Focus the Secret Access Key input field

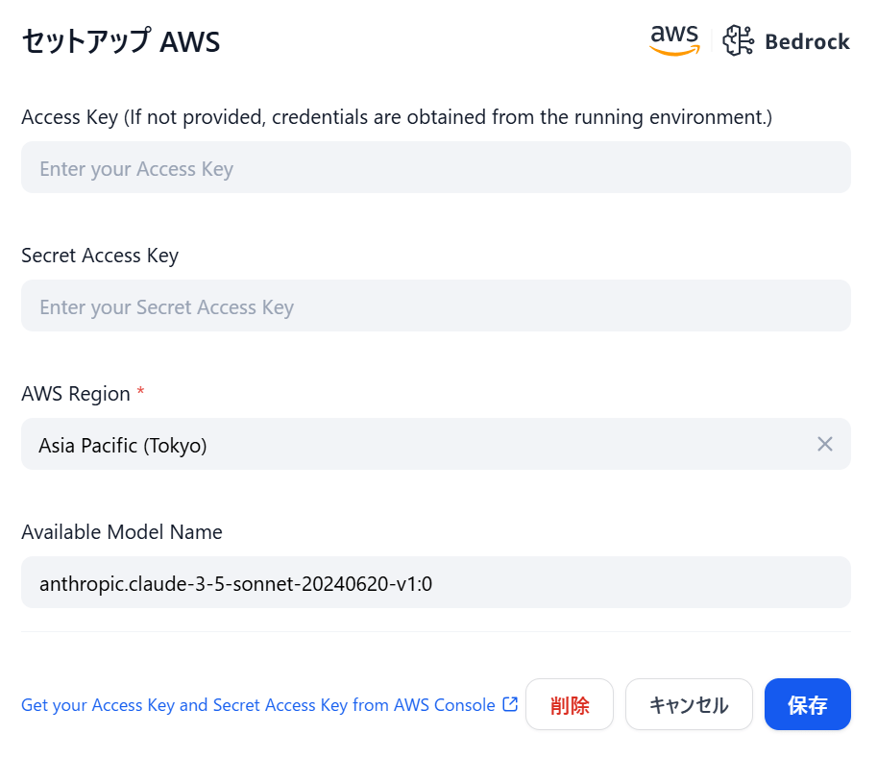coord(436,306)
